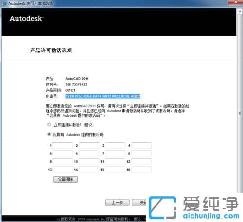The width and height of the screenshot is (243, 222).
Task: Click the Autodesk logo in the black header
Action: [x=27, y=18]
